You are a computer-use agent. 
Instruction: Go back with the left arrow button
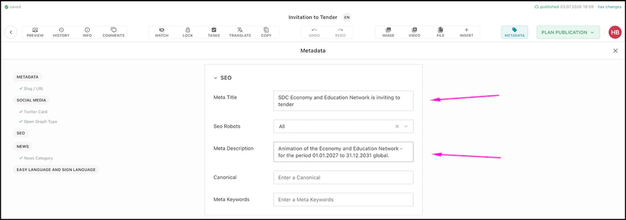11,32
